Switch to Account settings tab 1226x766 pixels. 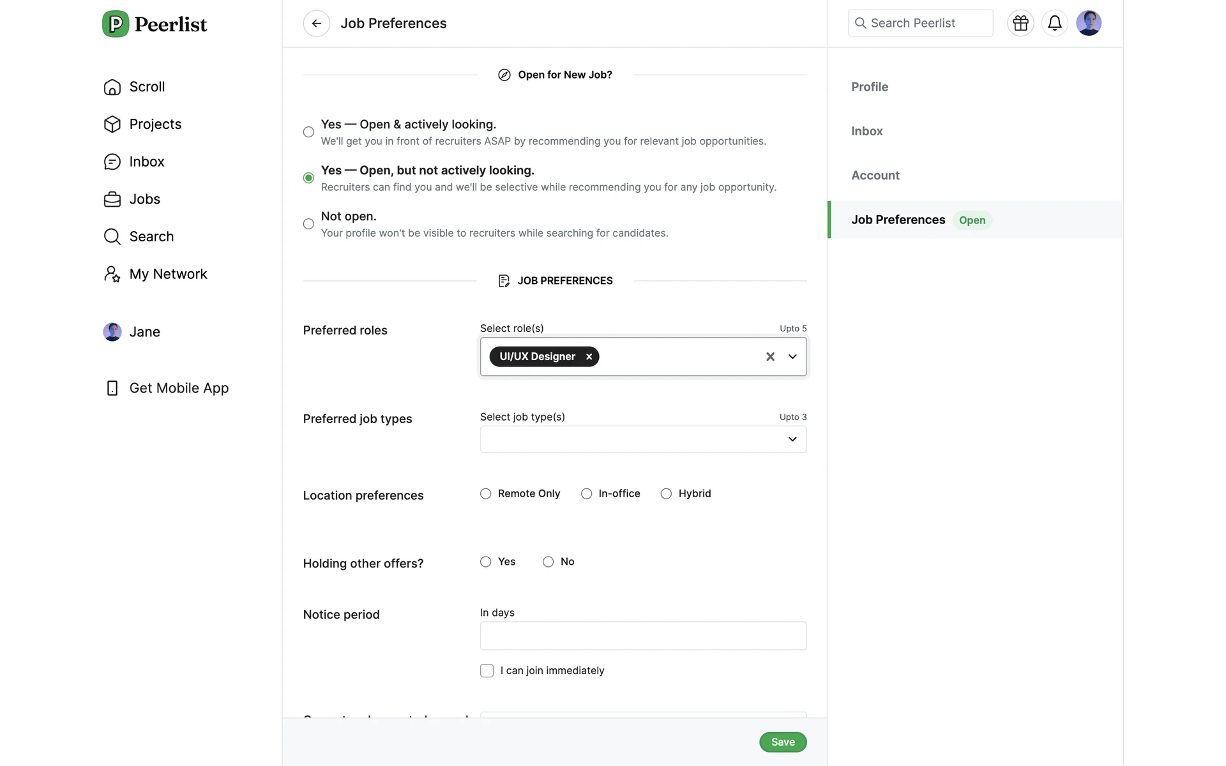[x=875, y=176]
